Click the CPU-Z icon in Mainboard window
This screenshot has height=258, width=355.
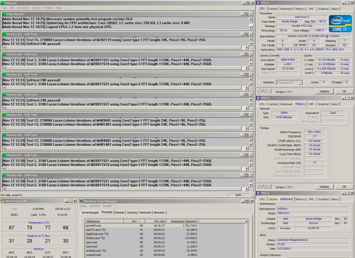click(258, 193)
